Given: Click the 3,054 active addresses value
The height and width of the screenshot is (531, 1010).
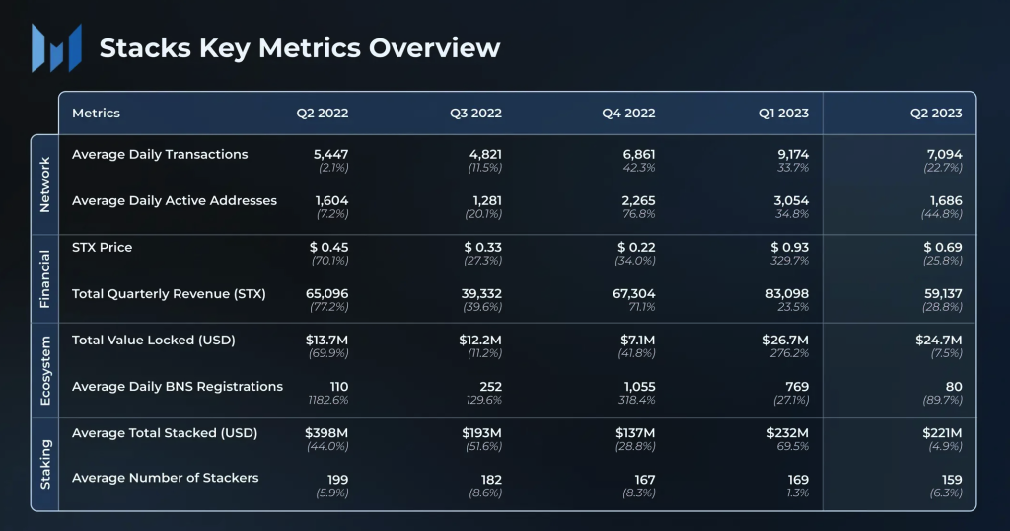Looking at the screenshot, I should coord(791,201).
